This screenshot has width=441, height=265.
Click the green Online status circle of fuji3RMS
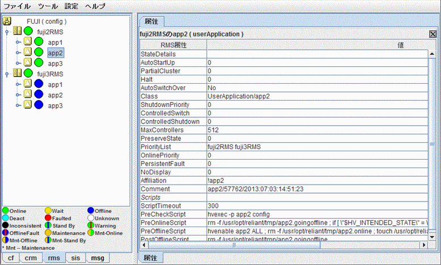coord(28,73)
